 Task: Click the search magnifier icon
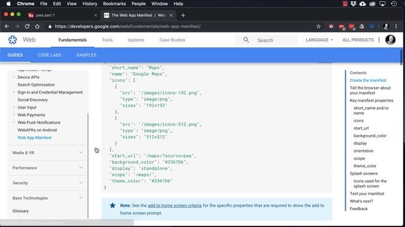coord(246,40)
